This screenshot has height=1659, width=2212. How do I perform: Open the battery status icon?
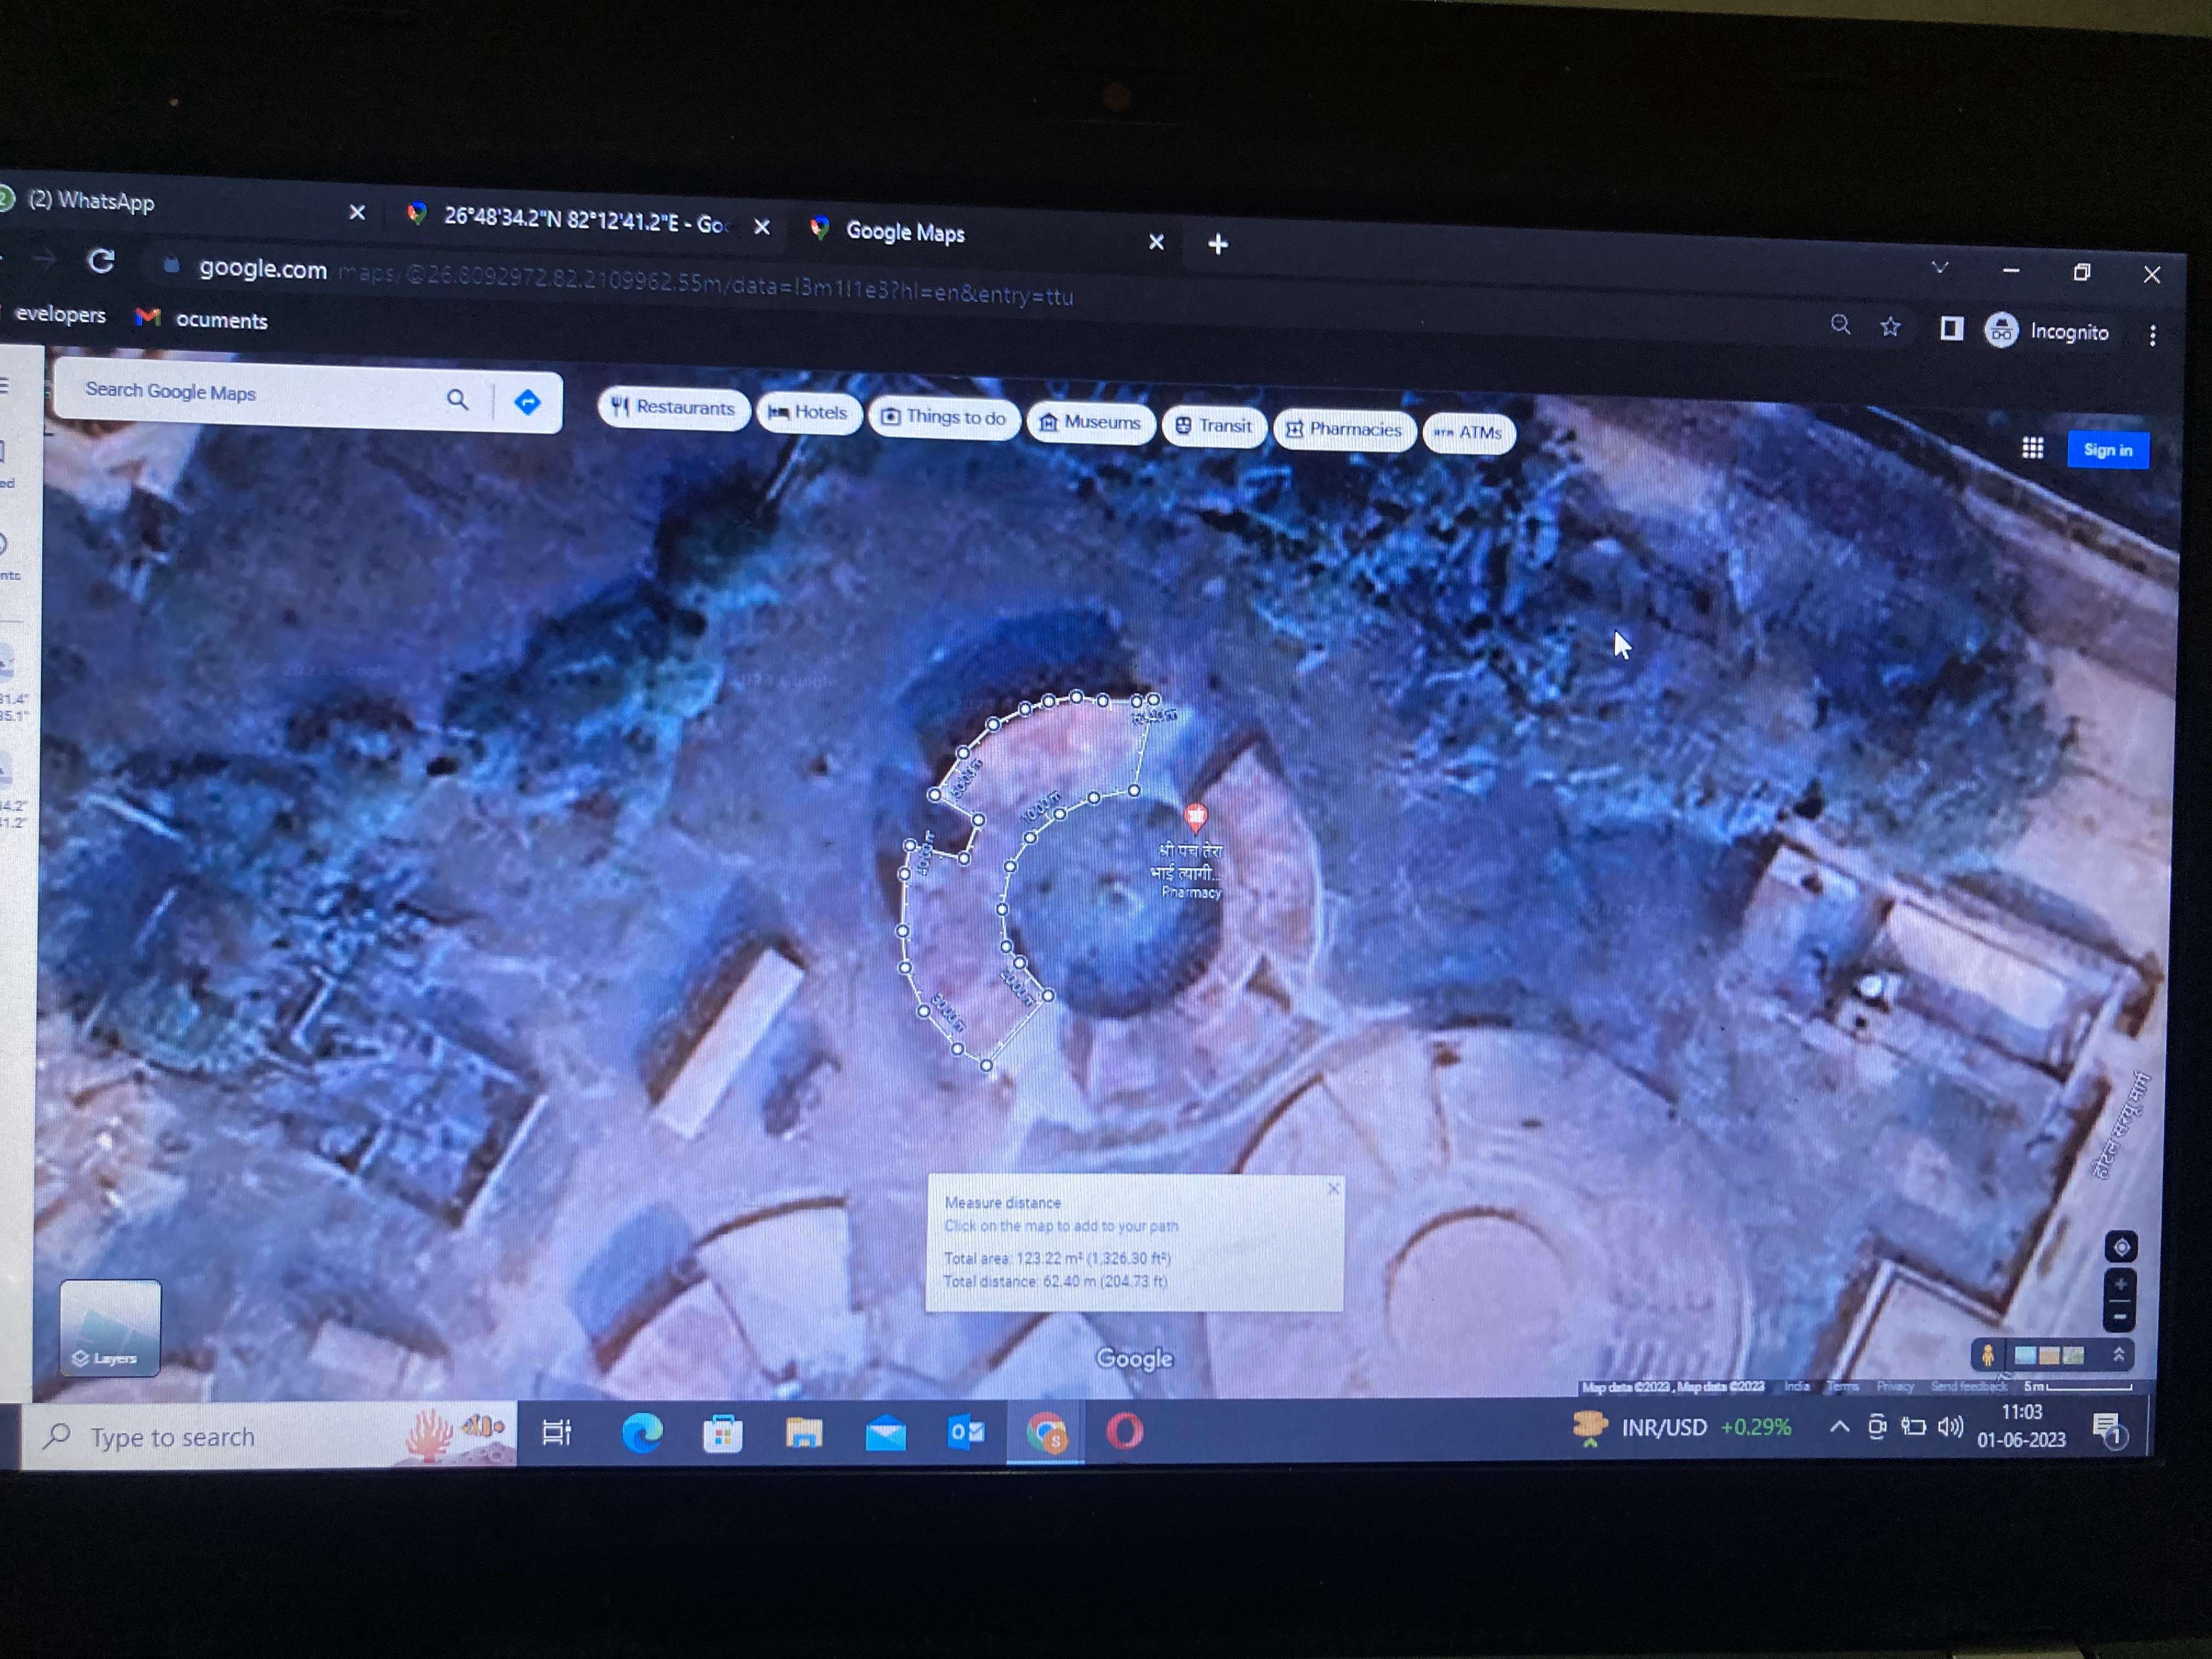point(1912,1427)
